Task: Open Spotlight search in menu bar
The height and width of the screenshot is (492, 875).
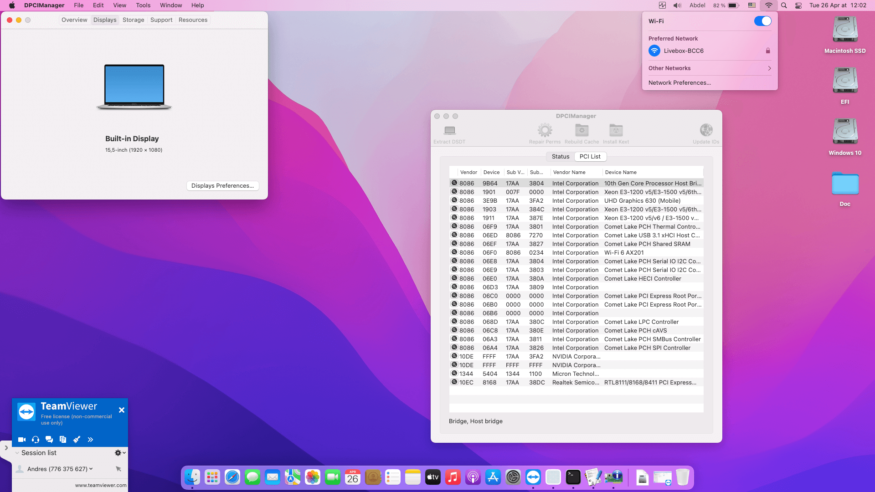Action: point(784,5)
